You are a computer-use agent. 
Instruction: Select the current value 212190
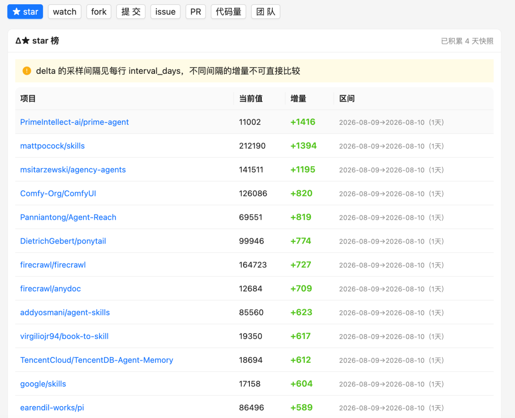point(252,146)
